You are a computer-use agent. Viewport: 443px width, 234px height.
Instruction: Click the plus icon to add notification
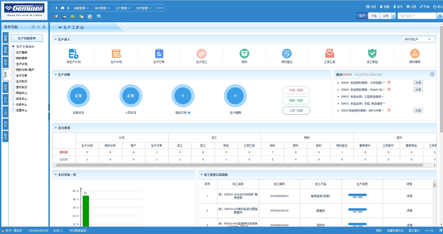[432, 74]
